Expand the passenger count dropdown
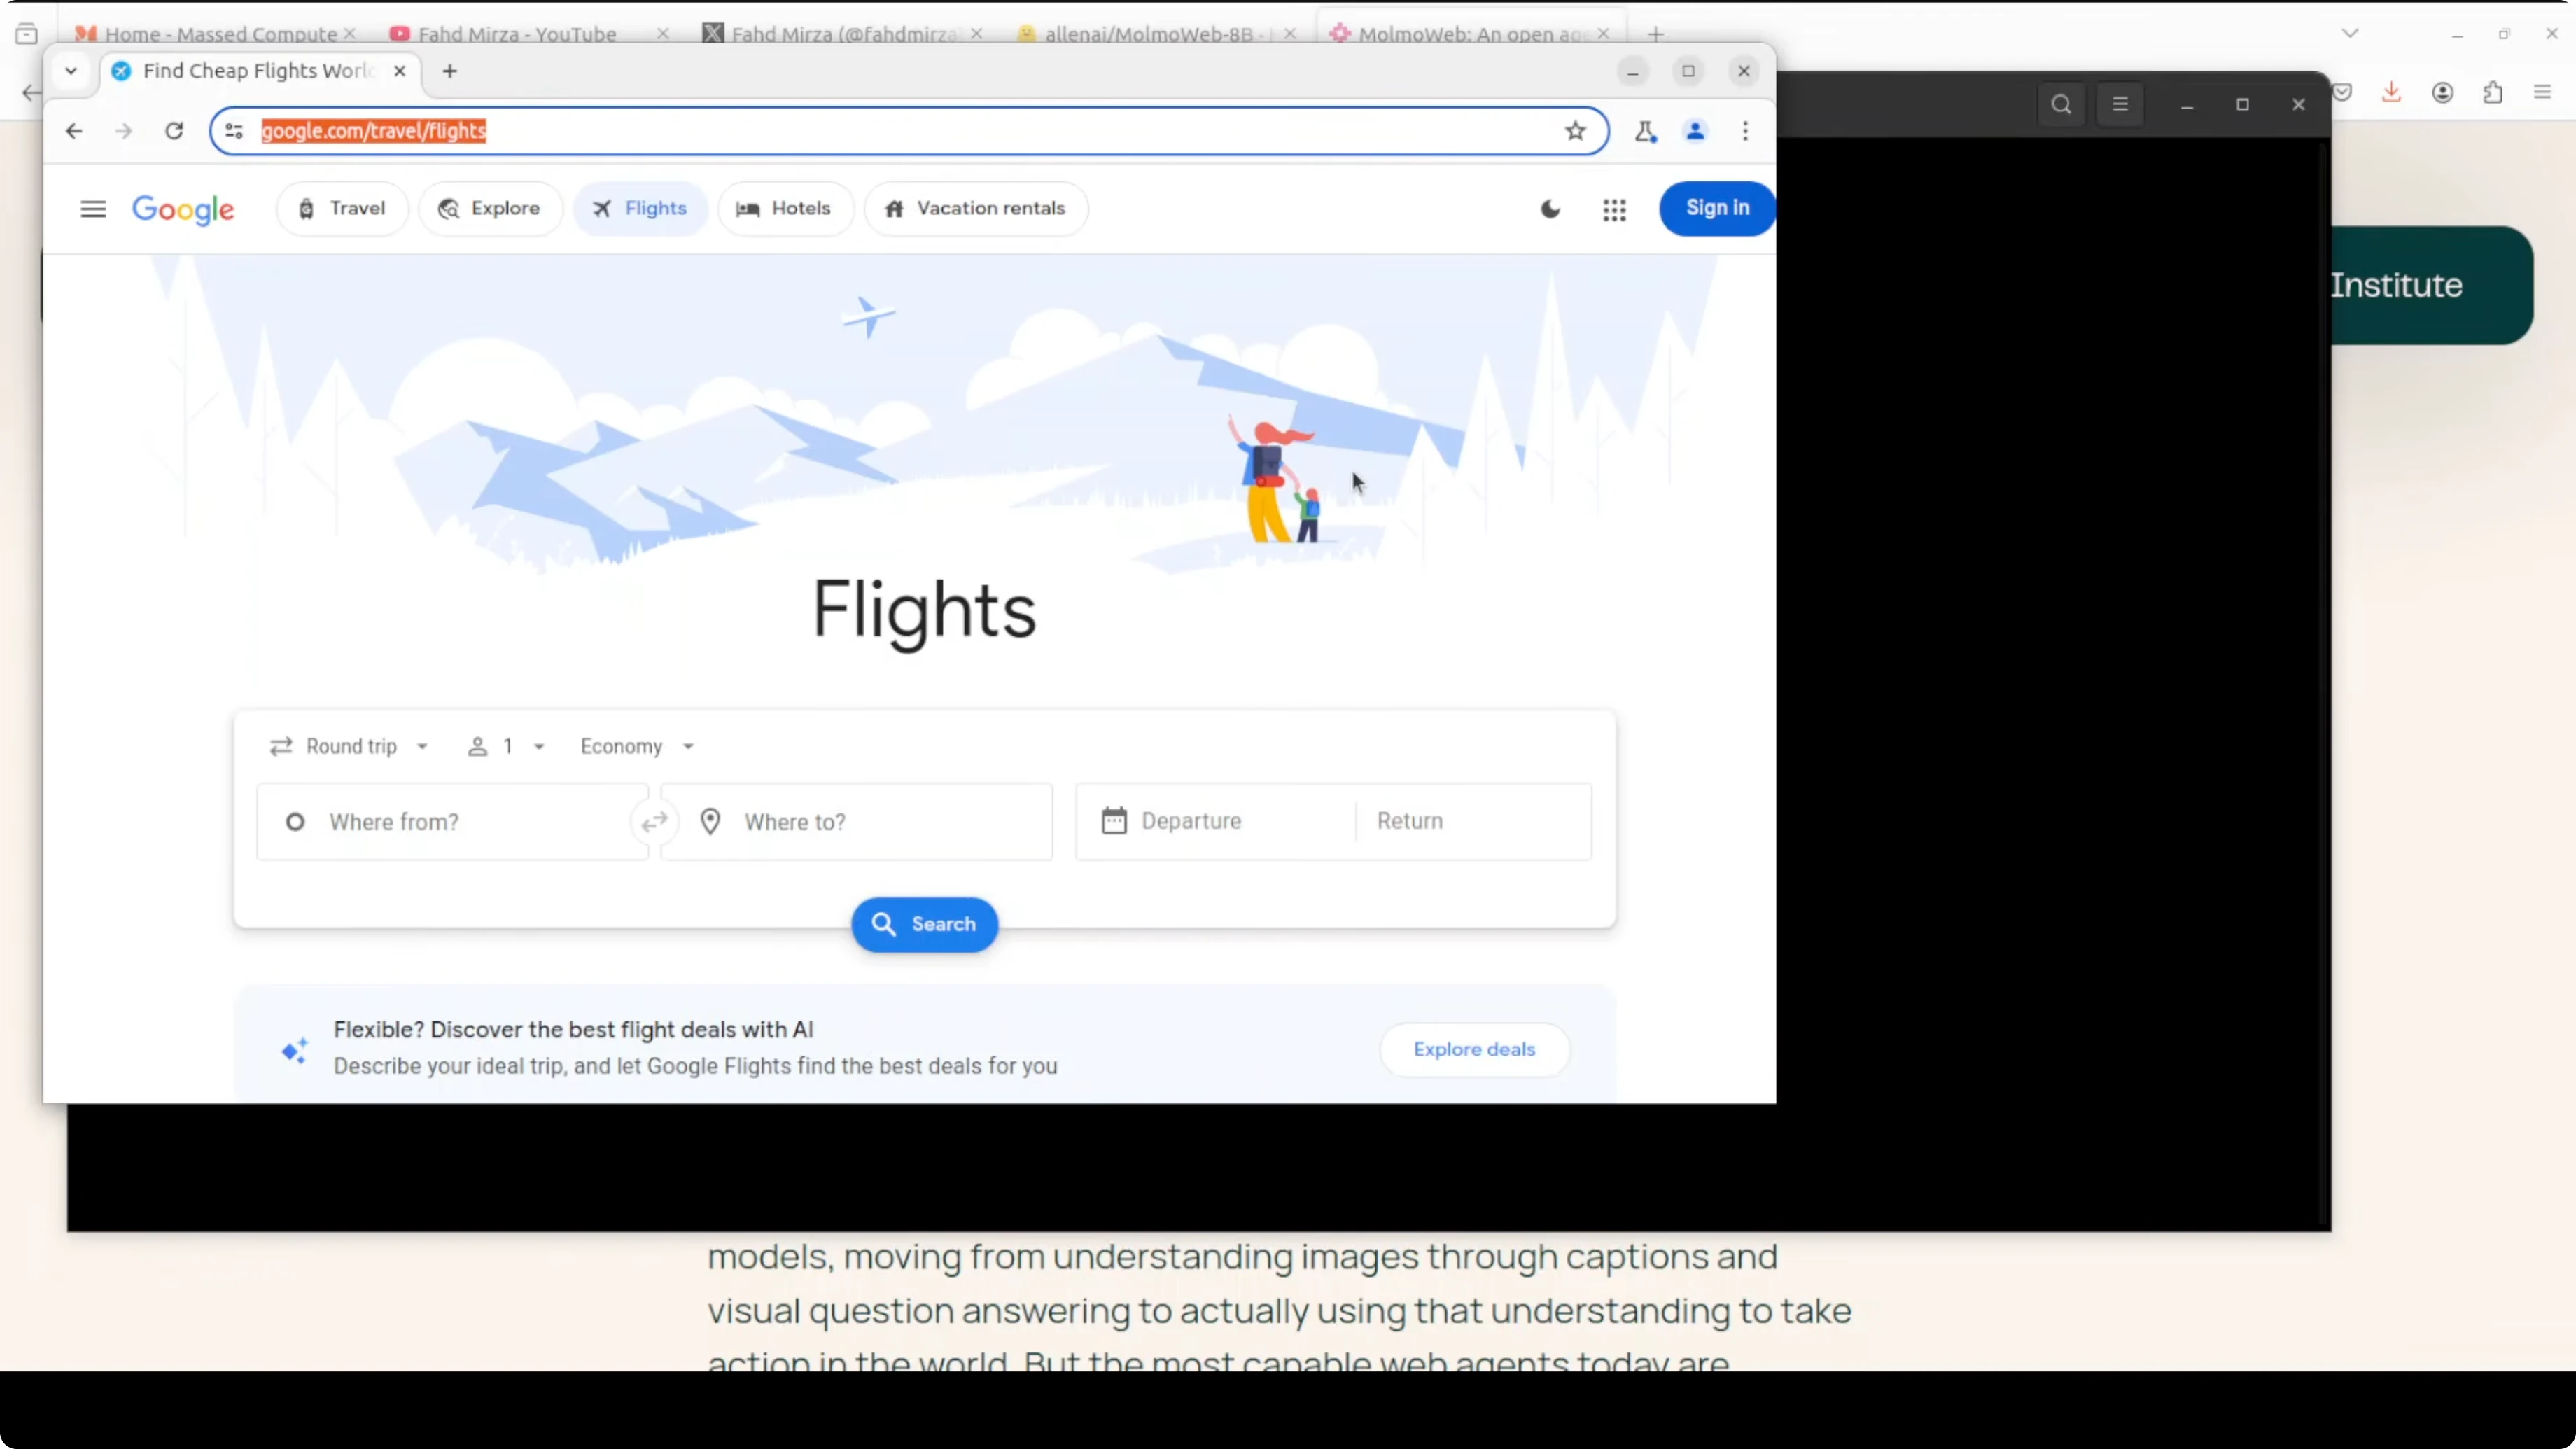Viewport: 2576px width, 1449px height. tap(506, 747)
